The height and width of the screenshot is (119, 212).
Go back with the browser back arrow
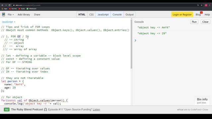2,5
